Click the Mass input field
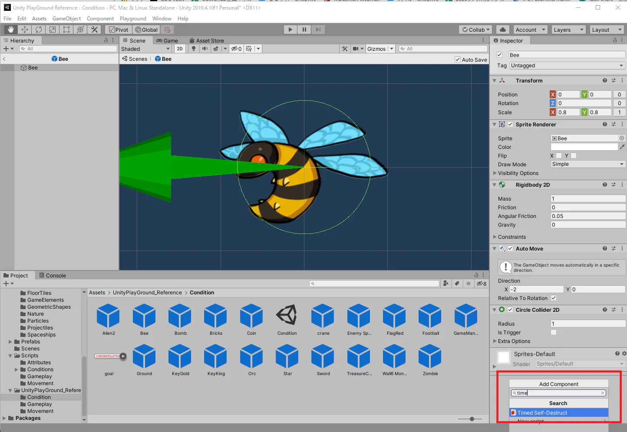627x432 pixels. (x=588, y=198)
